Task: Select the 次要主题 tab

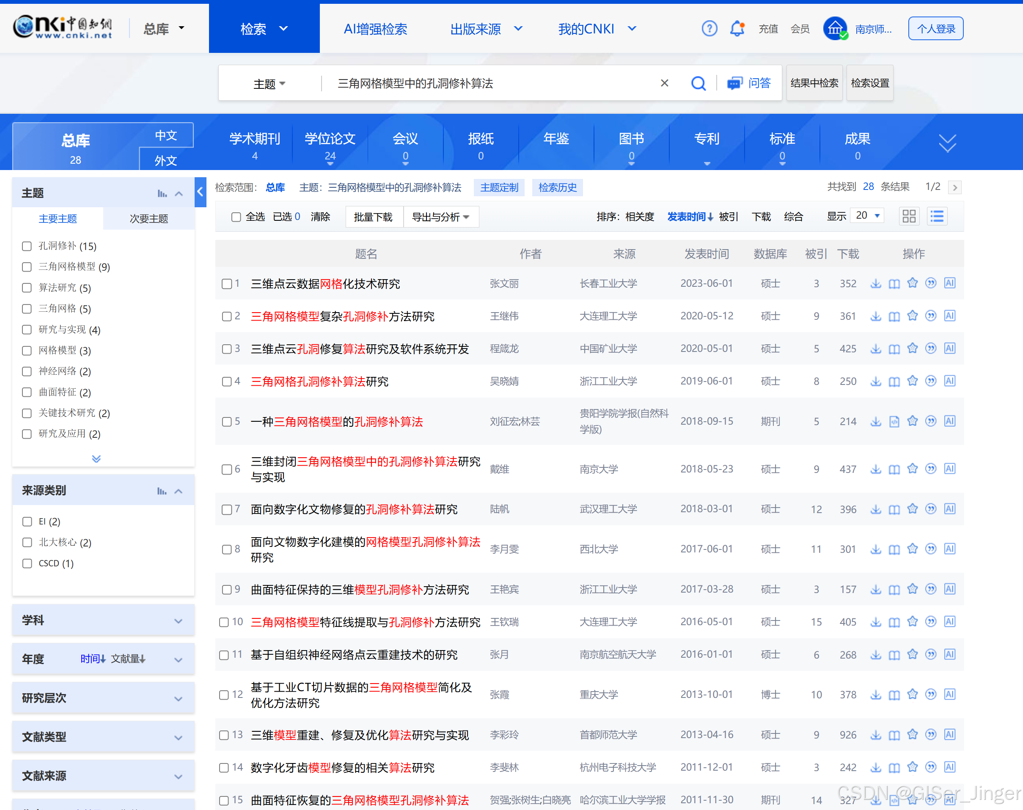Action: (148, 219)
